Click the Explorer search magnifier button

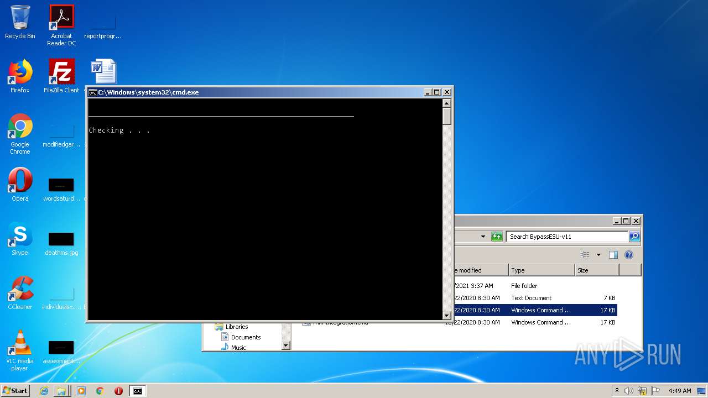click(x=634, y=237)
